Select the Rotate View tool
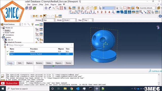Image resolution: width=162 pixels, height=91 pixels. click(50, 8)
